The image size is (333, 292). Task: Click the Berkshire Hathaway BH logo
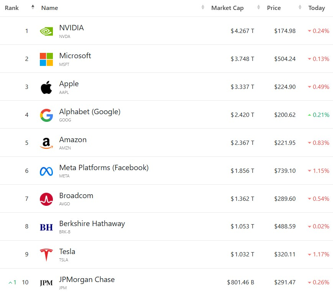pos(46,227)
